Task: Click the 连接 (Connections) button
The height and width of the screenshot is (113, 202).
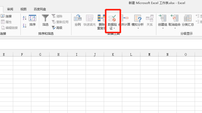Action: 7,16
